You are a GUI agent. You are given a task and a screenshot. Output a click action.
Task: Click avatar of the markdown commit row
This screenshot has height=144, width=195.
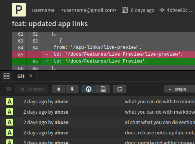tap(10, 112)
